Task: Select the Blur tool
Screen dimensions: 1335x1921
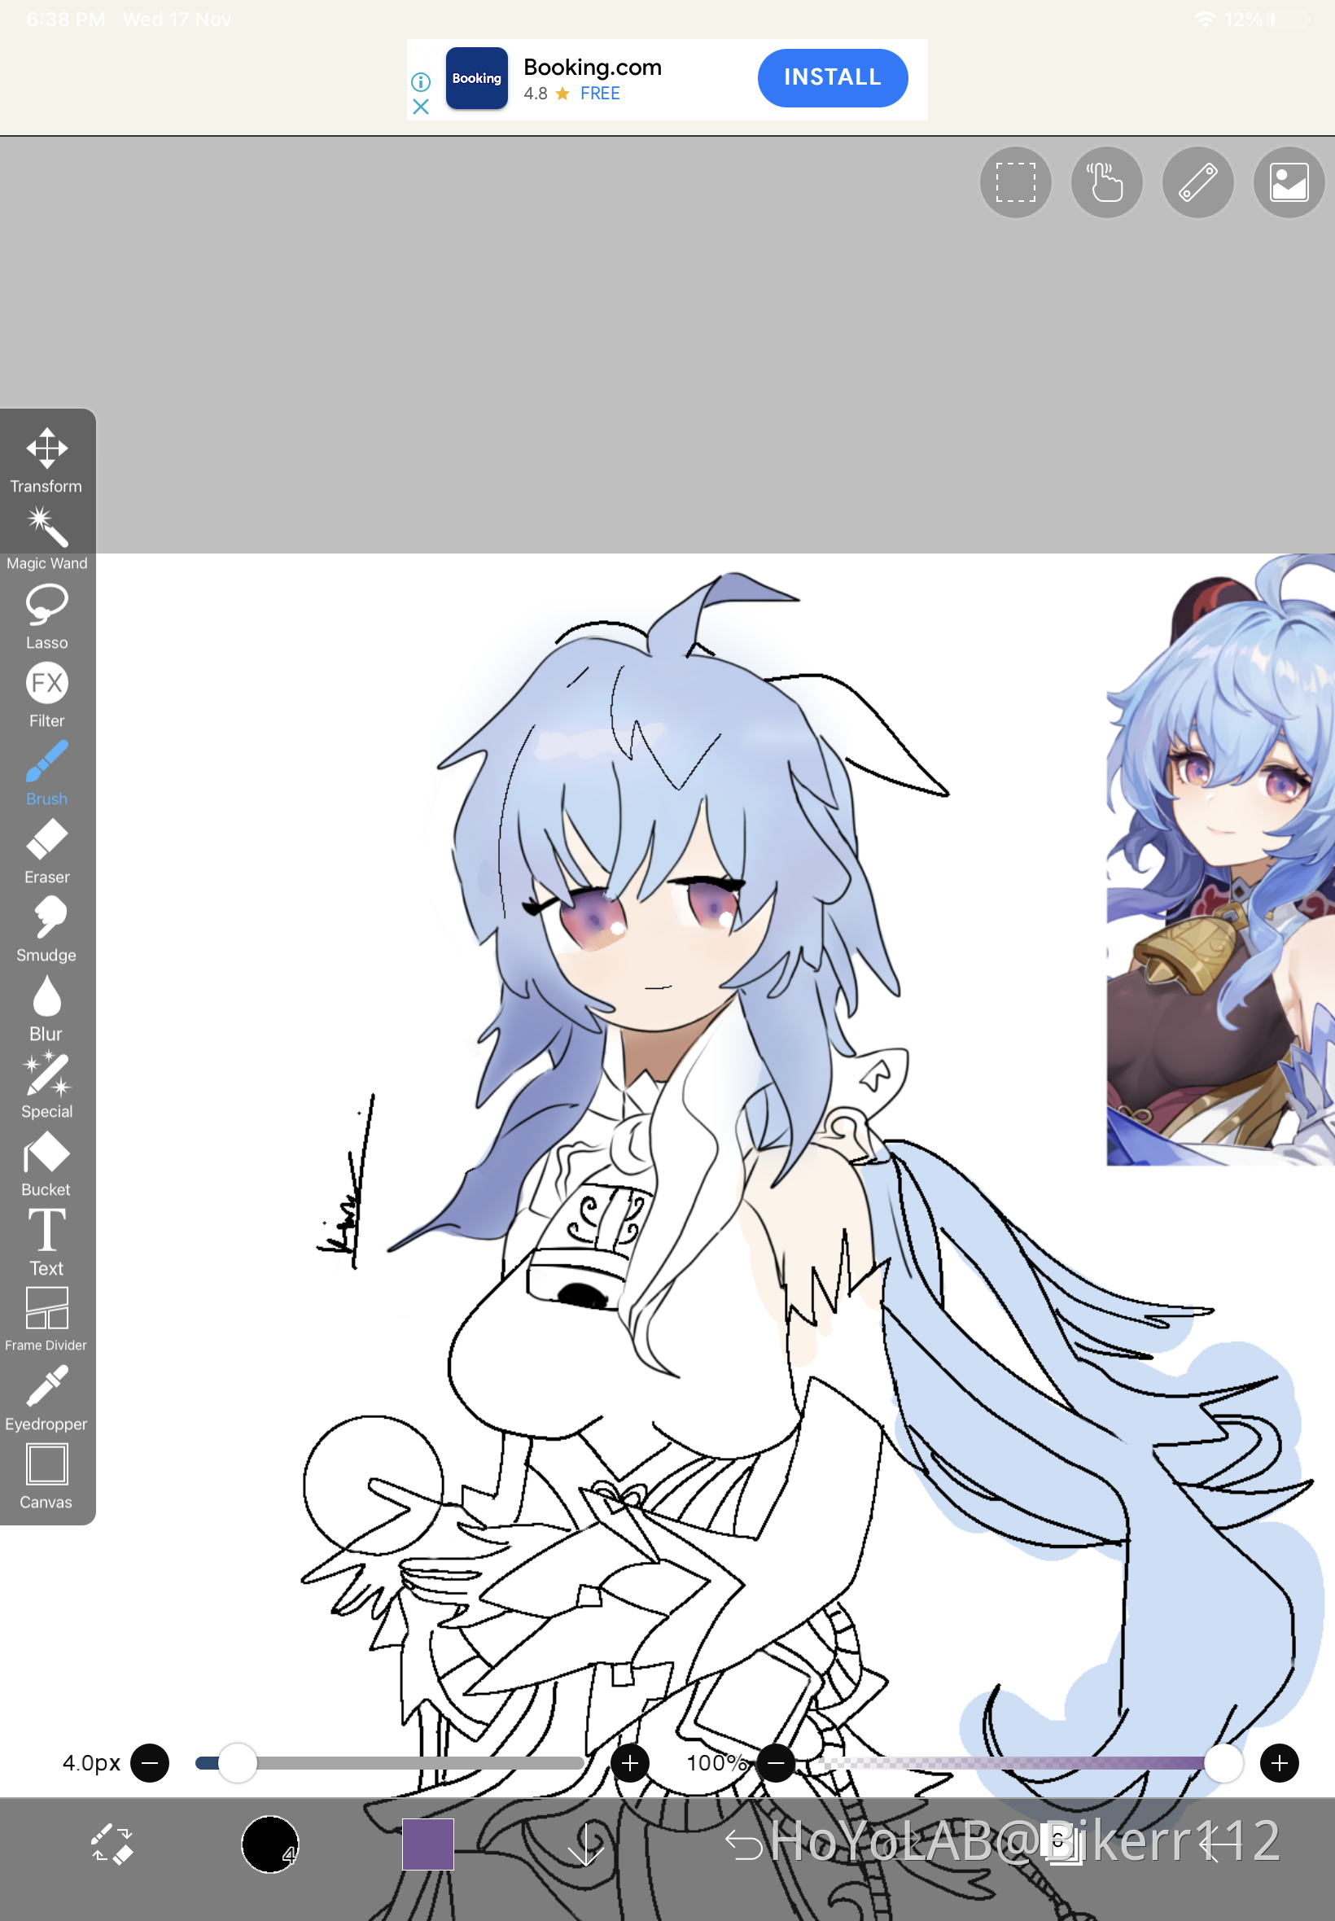Action: 47,1007
